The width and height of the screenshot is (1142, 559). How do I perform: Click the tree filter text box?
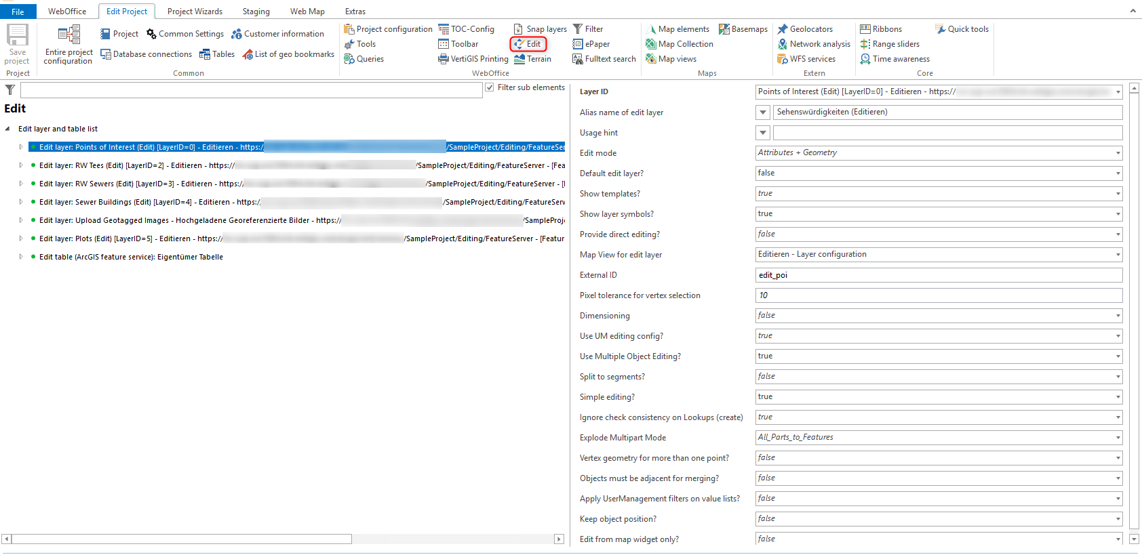[x=252, y=90]
